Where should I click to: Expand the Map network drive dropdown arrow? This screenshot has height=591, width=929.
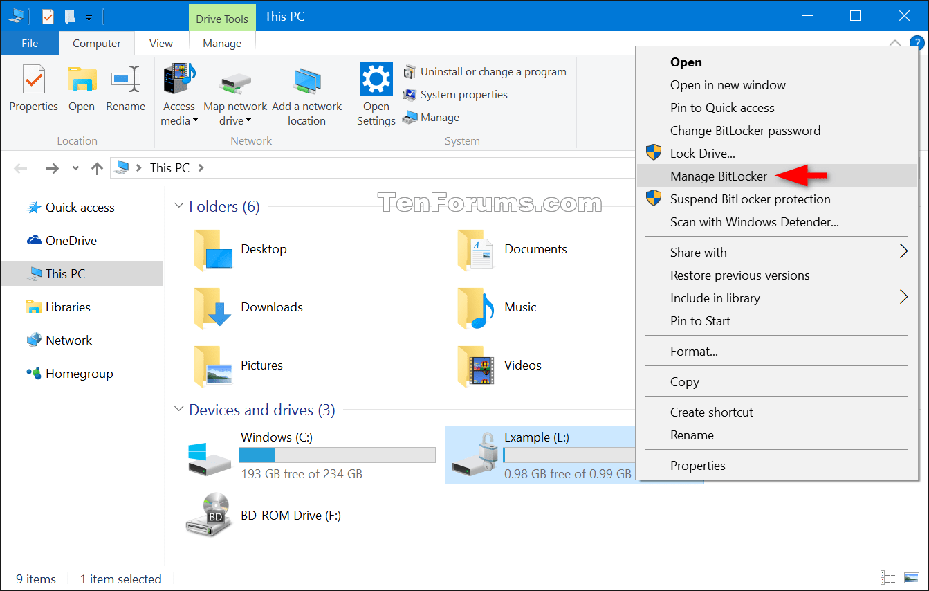pos(250,120)
